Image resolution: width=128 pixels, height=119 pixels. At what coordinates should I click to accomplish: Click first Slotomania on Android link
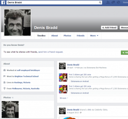[80, 81]
